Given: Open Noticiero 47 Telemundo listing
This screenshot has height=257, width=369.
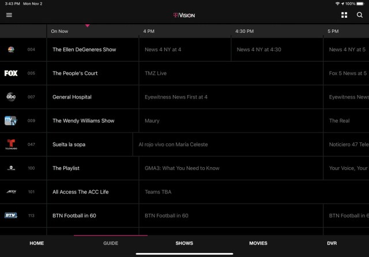Looking at the screenshot, I should (346, 145).
